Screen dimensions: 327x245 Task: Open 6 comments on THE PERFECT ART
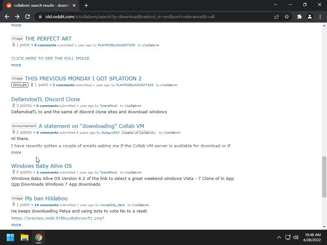tap(45, 45)
